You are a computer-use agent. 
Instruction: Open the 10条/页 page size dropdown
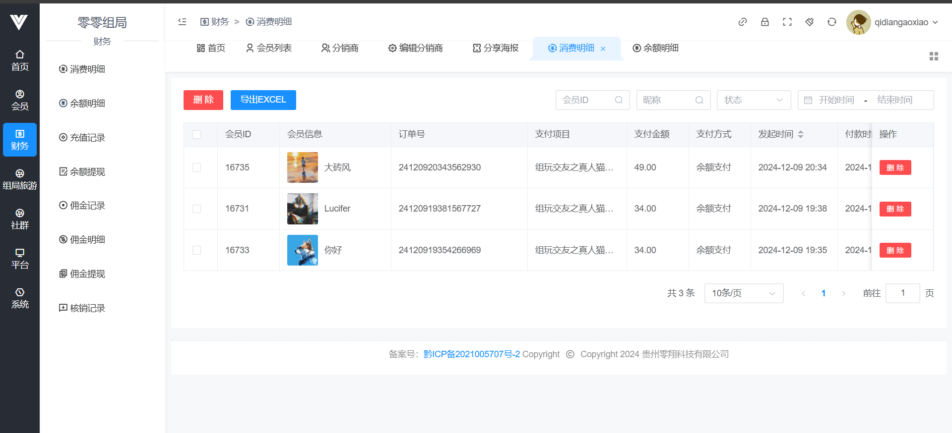coord(743,293)
